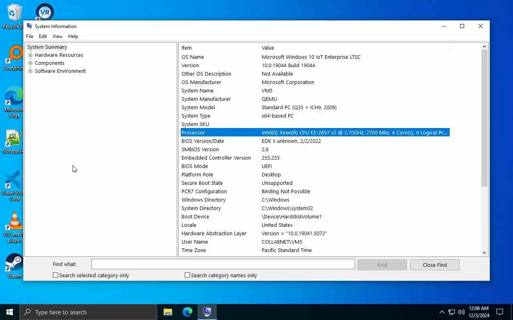Click the Find what input field
The height and width of the screenshot is (320, 513).
223,264
